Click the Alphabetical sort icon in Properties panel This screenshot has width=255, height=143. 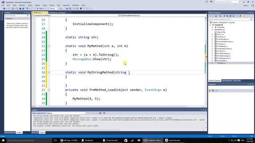pos(213,91)
